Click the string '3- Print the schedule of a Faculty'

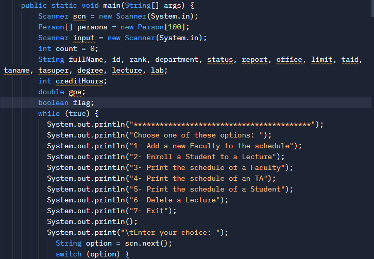click(x=207, y=168)
